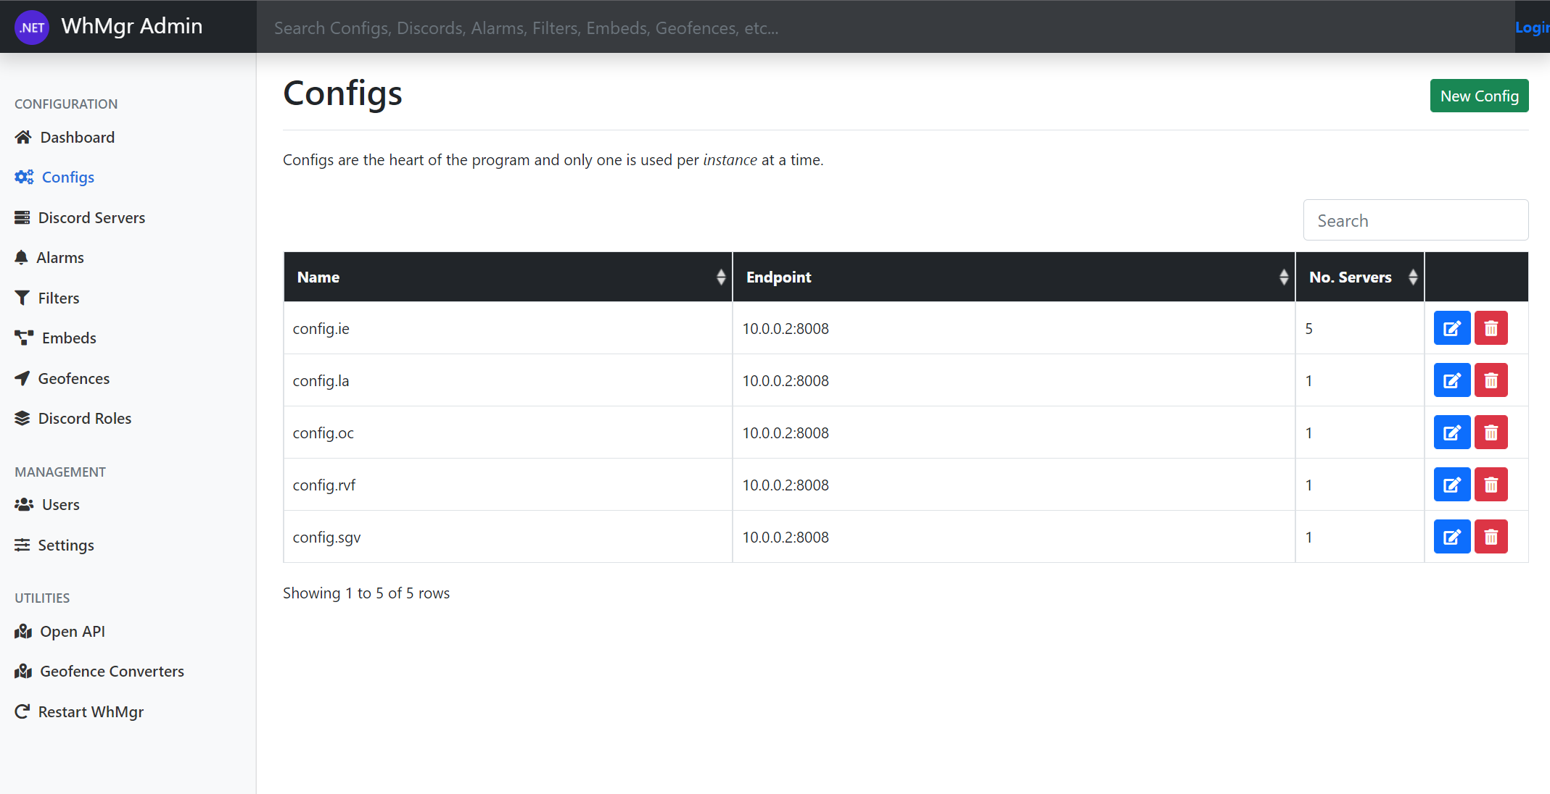Viewport: 1550px width, 794px height.
Task: Sort by No. Servers column
Action: point(1412,277)
